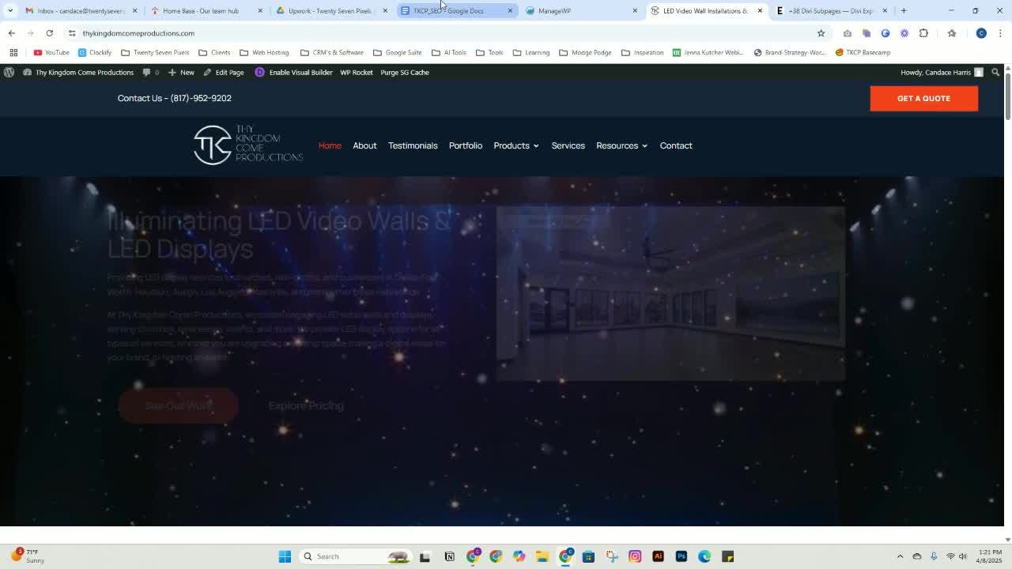
Task: Click Purge SG Cache in admin bar
Action: 405,72
